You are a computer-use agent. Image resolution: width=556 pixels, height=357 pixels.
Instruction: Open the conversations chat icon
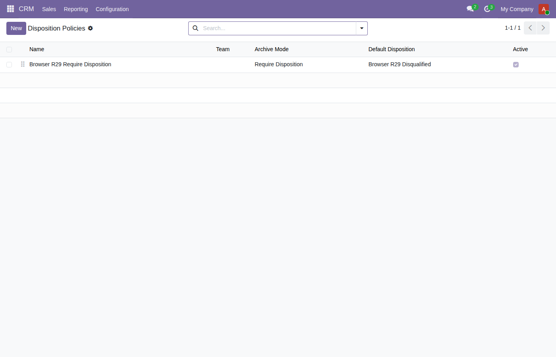pyautogui.click(x=470, y=9)
